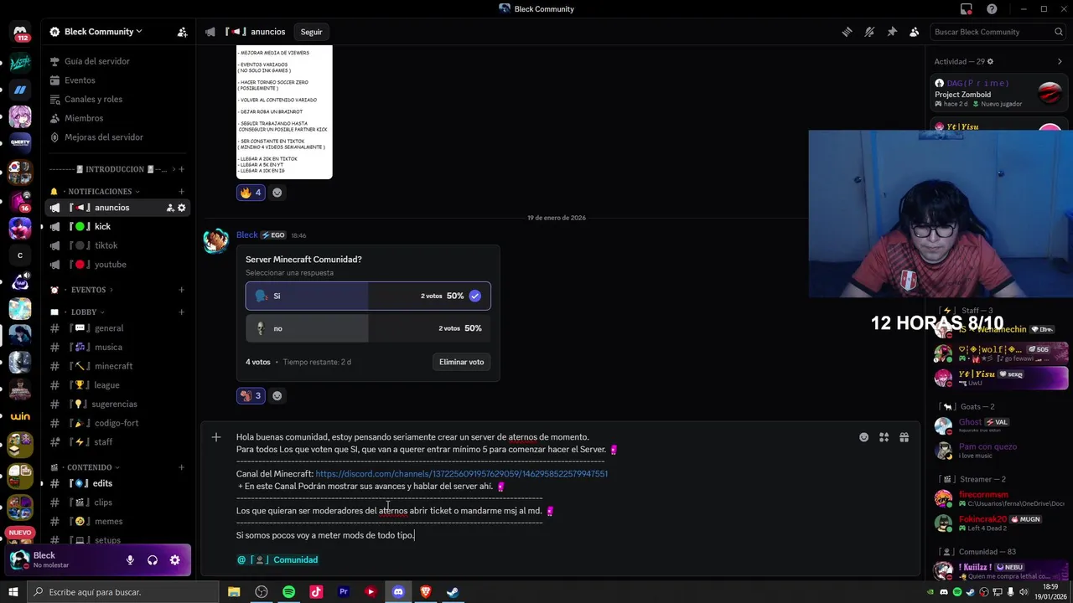
Task: Open member Pam con quezo
Action: tap(998, 451)
